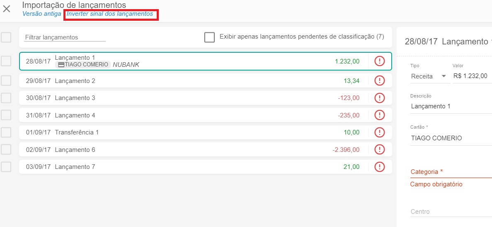
Task: Open the 'Versão antiga' link
Action: tap(41, 14)
